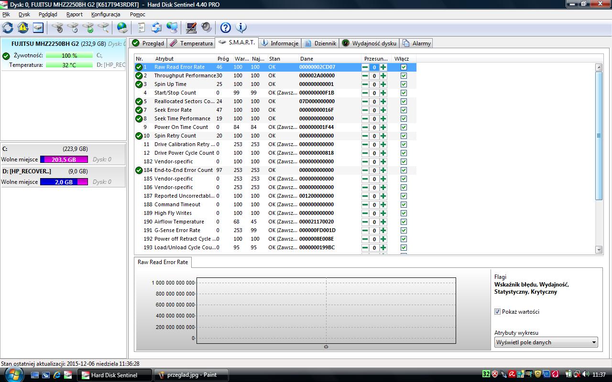The height and width of the screenshot is (382, 612).
Task: Switch to the Temperatura tab
Action: click(191, 43)
